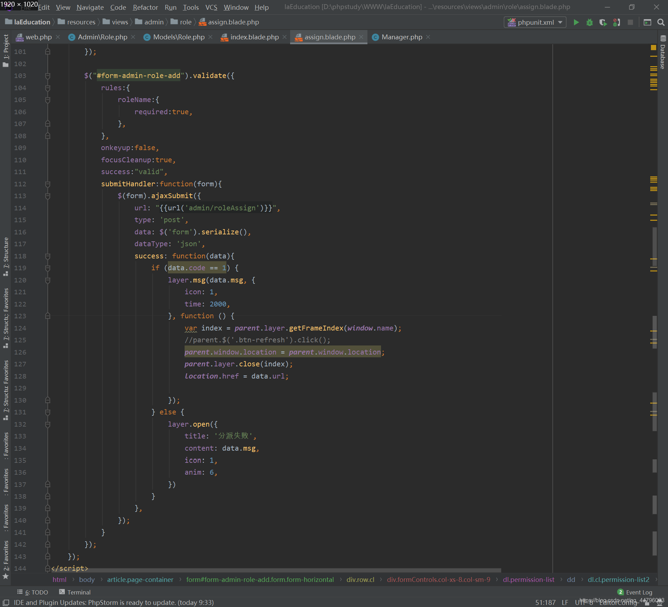Click form#form-admin-role-add breadcrumb at bottom
This screenshot has width=668, height=607.
tap(260, 579)
